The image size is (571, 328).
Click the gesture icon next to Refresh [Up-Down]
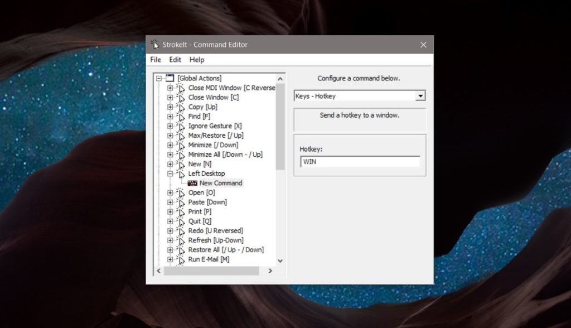(x=182, y=240)
